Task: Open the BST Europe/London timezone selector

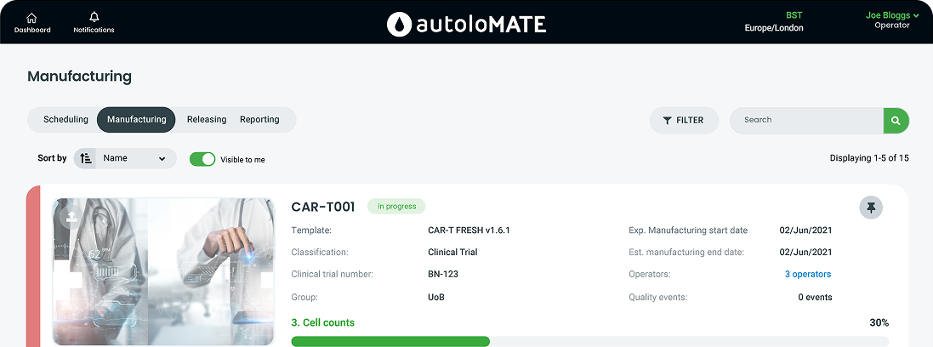Action: coord(774,21)
